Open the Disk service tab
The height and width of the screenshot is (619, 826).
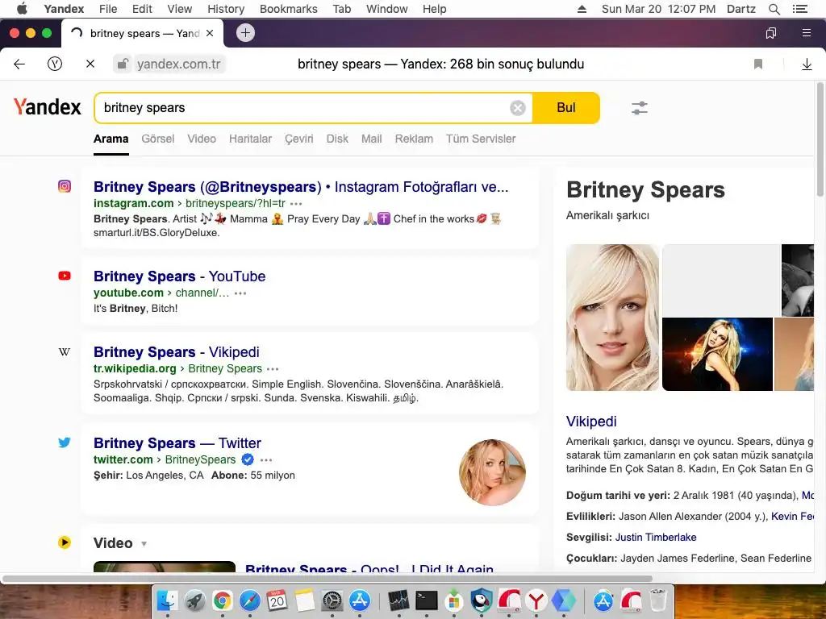[x=337, y=139]
